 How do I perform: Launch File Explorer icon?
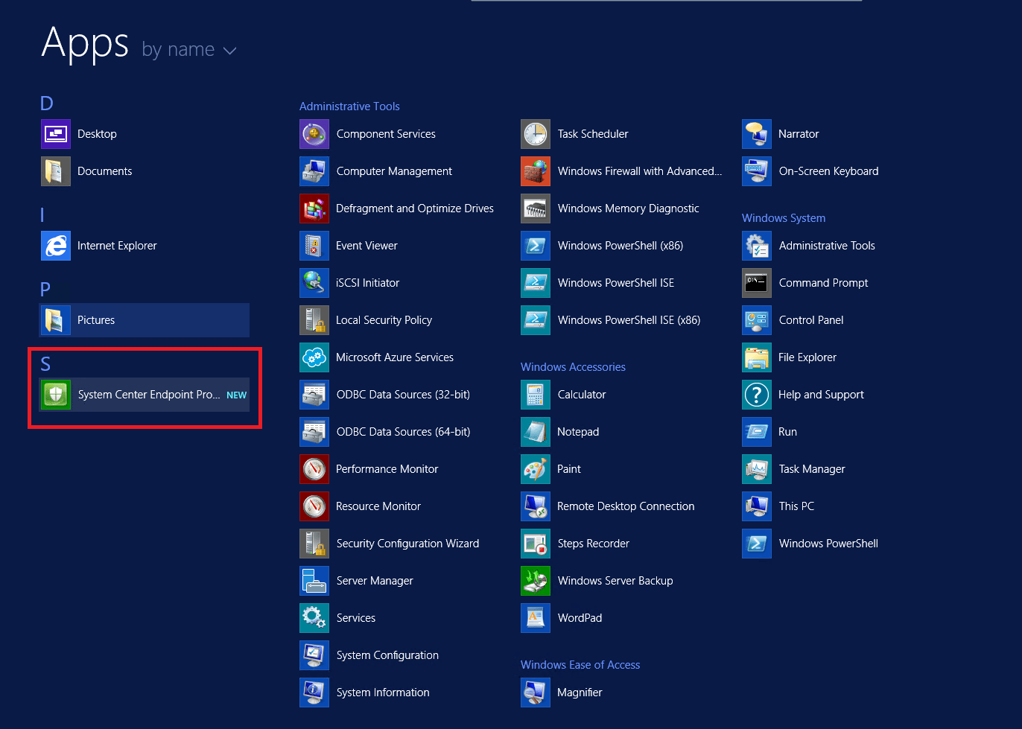point(757,357)
